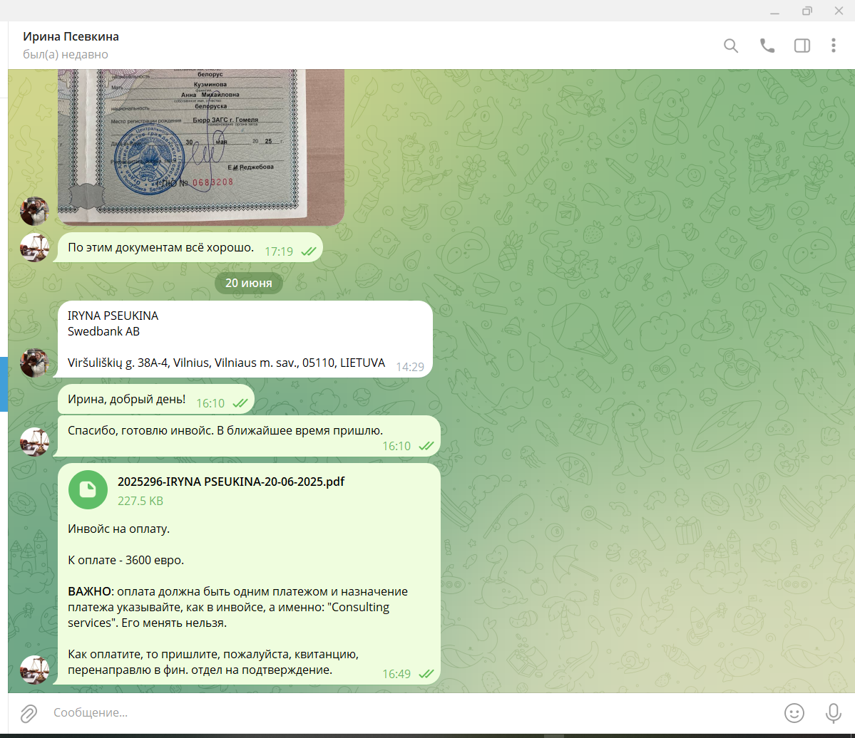Click the 'был(а) недавно' status text
Screen dimensions: 855x738
pos(66,54)
